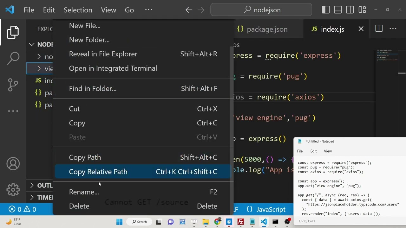Click the JavaScript language mode button
The image size is (406, 228).
(271, 210)
